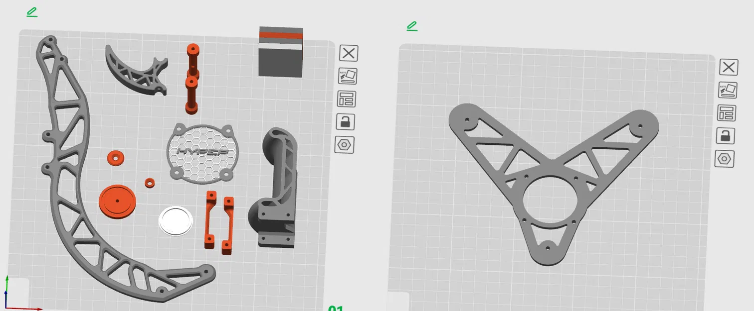
Task: Select the upper orange spool pin
Action: coord(192,60)
